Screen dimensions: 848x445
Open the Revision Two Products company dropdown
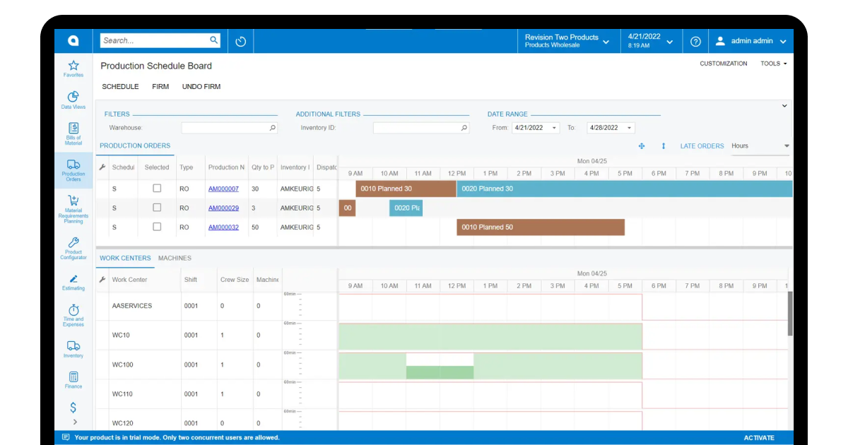tap(567, 41)
